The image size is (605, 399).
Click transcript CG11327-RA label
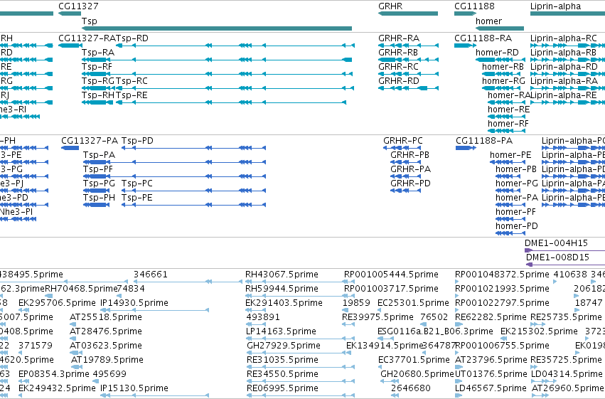point(87,38)
